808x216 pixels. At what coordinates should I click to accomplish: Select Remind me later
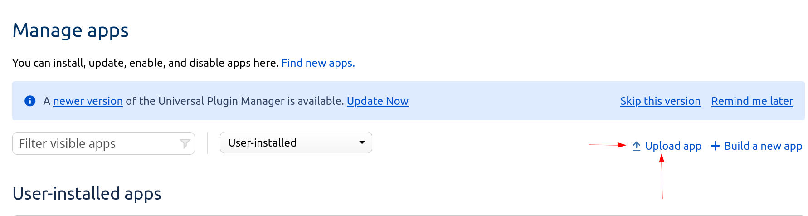coord(752,101)
